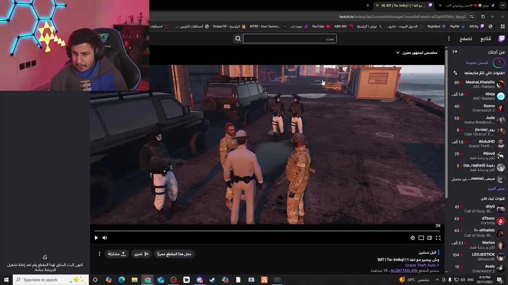Open a new browser tab
This screenshot has width=508, height=285.
(368, 5)
